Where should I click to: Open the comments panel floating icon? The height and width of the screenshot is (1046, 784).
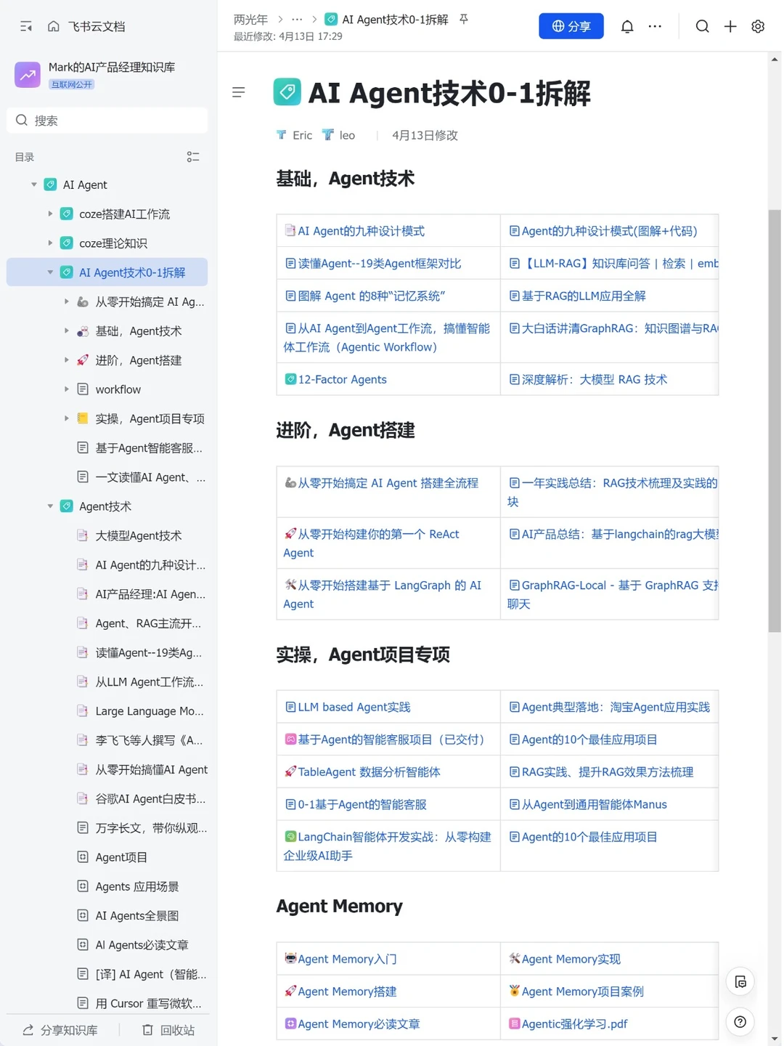click(x=740, y=982)
